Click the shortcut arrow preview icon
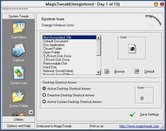The width and height of the screenshot is (166, 131). [142, 98]
